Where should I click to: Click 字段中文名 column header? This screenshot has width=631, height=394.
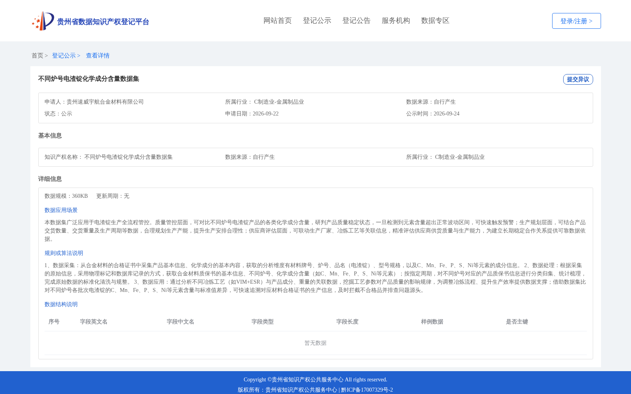click(181, 322)
